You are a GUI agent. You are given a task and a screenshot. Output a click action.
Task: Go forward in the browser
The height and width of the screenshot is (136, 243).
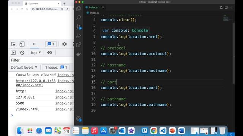17,9
